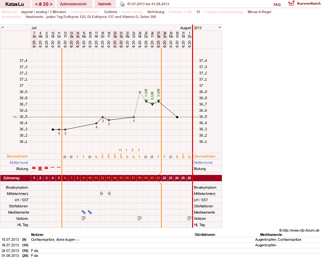Click the pill icon on July 16
321x267 pixels.
tap(90, 212)
